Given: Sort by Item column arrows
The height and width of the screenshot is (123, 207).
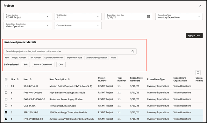Looking at the screenshot, I should [31, 79].
